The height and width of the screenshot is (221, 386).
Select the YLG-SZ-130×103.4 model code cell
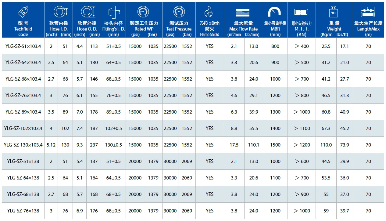point(23,145)
